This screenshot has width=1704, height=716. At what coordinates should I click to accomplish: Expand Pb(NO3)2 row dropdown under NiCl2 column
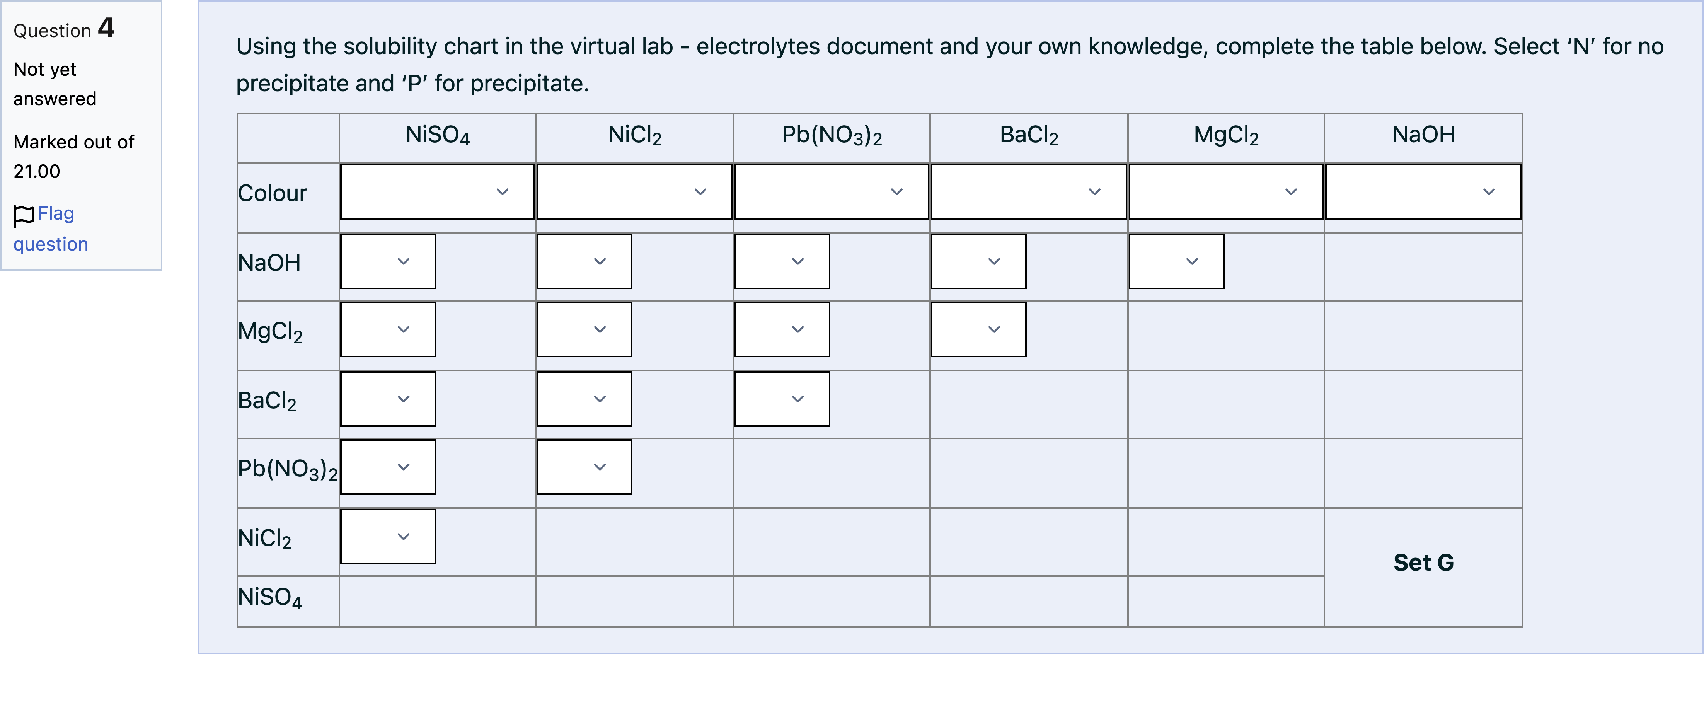584,467
